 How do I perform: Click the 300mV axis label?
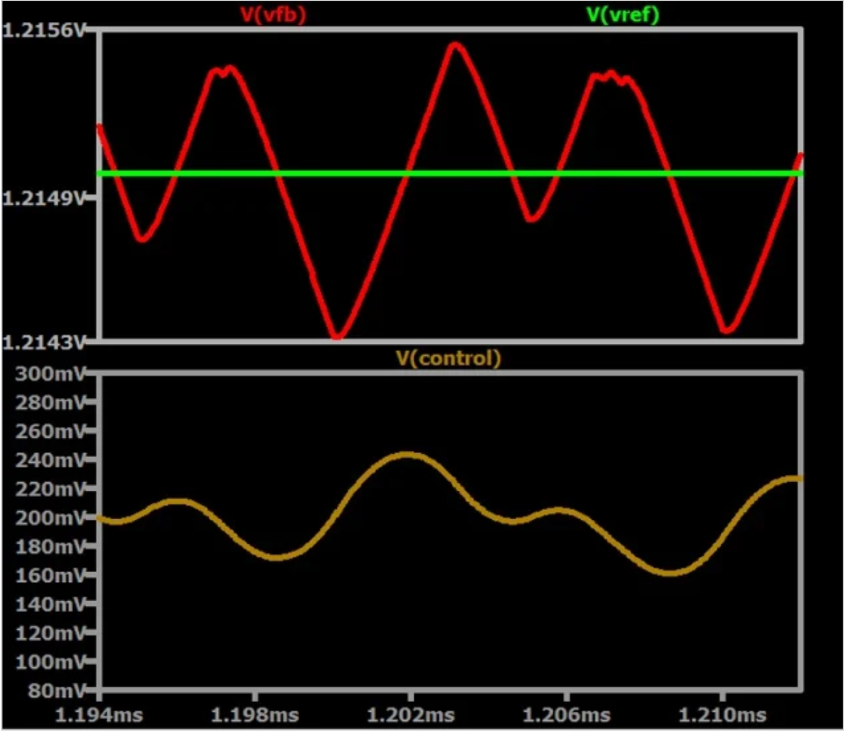tap(52, 373)
